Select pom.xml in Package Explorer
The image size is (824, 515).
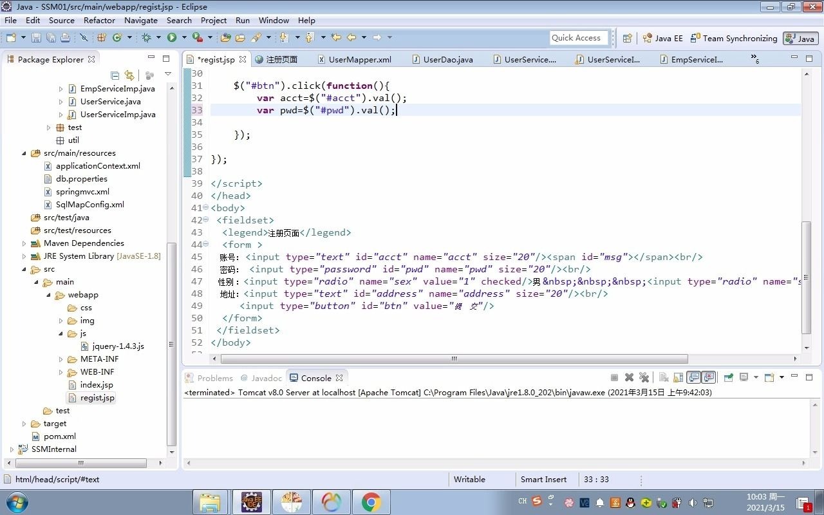53,436
